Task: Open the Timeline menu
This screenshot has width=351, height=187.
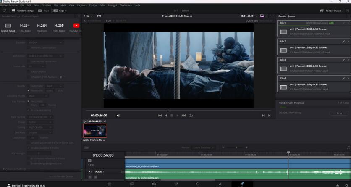Action: (46, 5)
